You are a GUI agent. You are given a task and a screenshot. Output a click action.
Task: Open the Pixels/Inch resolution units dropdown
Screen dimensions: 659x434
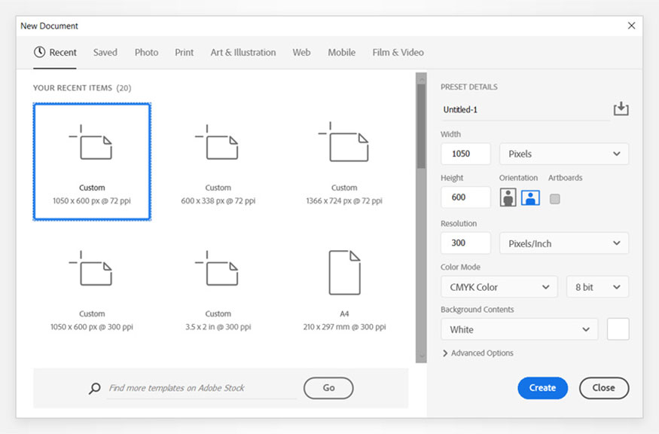point(564,243)
